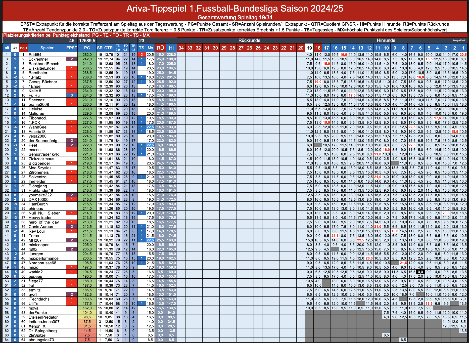Click the 'Rückrunde' section label
Viewport: 469px width, 343px height.
coord(249,40)
